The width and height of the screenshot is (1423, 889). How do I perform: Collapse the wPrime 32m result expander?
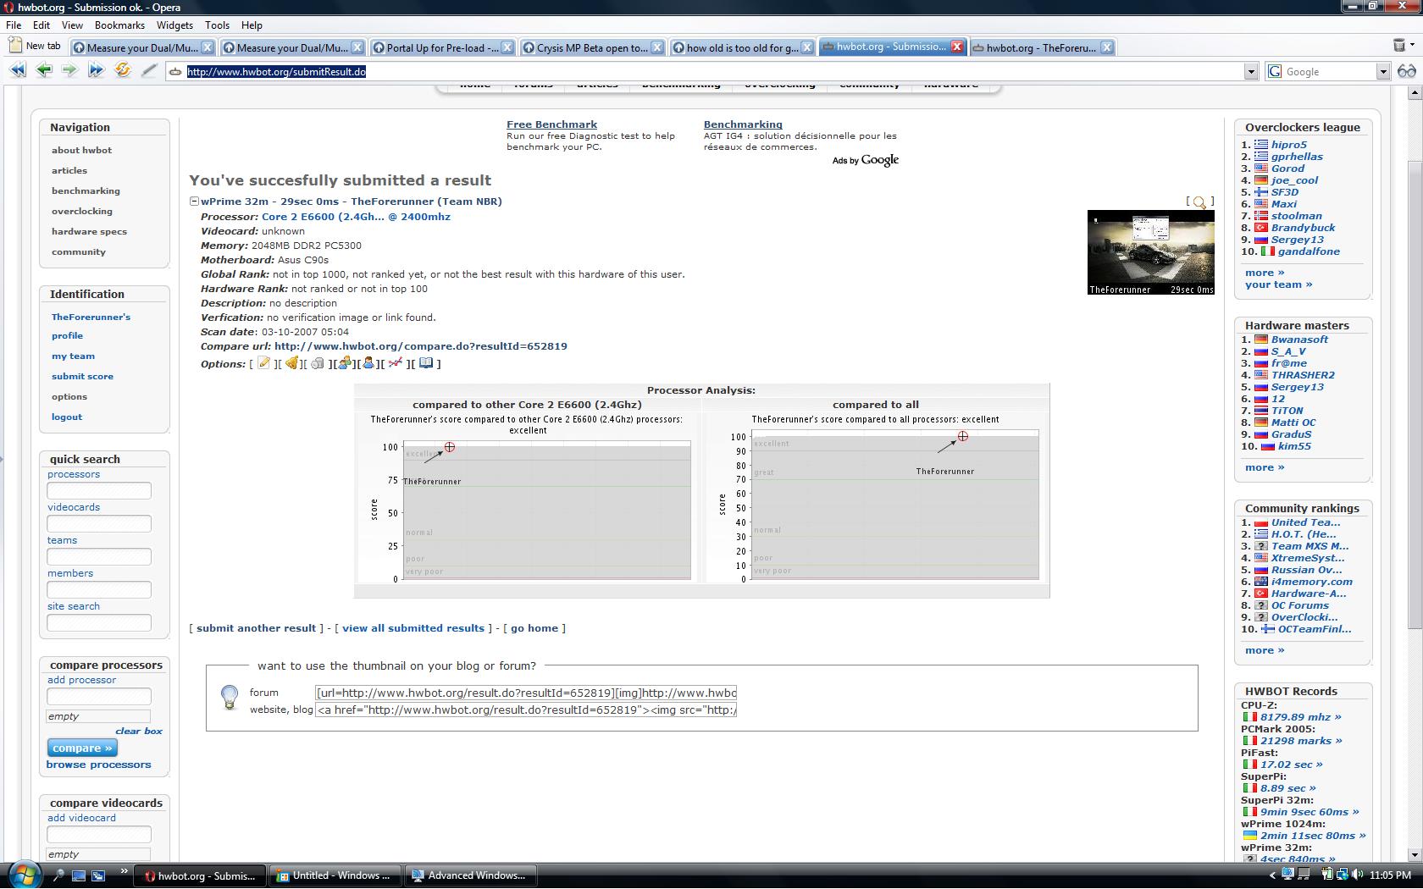194,202
